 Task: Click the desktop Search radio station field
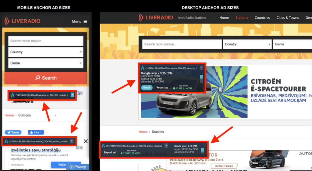tap(182, 44)
